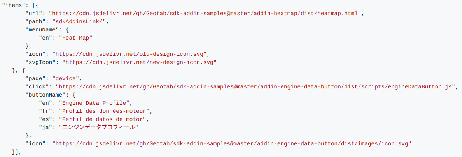The width and height of the screenshot is (462, 157).
Task: Click the "url" key
Action: pyautogui.click(x=34, y=13)
